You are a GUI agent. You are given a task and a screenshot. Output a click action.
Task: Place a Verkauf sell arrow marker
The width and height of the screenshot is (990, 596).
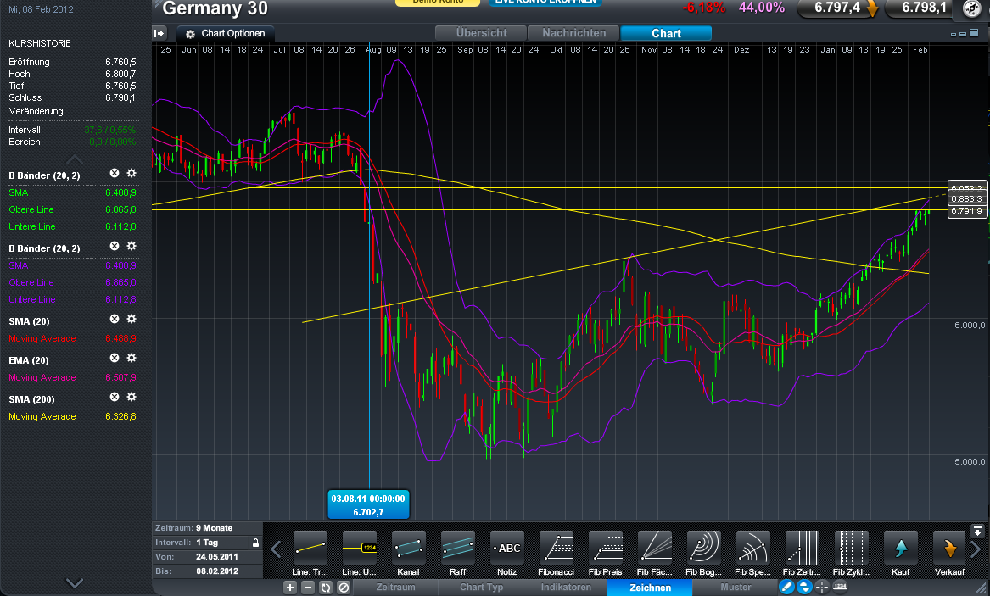tap(949, 547)
